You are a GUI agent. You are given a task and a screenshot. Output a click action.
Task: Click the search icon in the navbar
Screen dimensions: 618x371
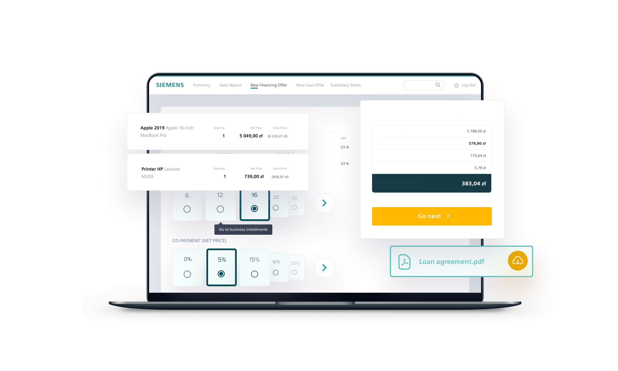pos(437,85)
